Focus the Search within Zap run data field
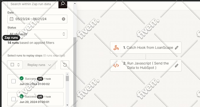Screen dimensions: 200x107 point(33,4)
